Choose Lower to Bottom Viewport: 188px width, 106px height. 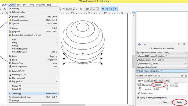tap(33, 66)
